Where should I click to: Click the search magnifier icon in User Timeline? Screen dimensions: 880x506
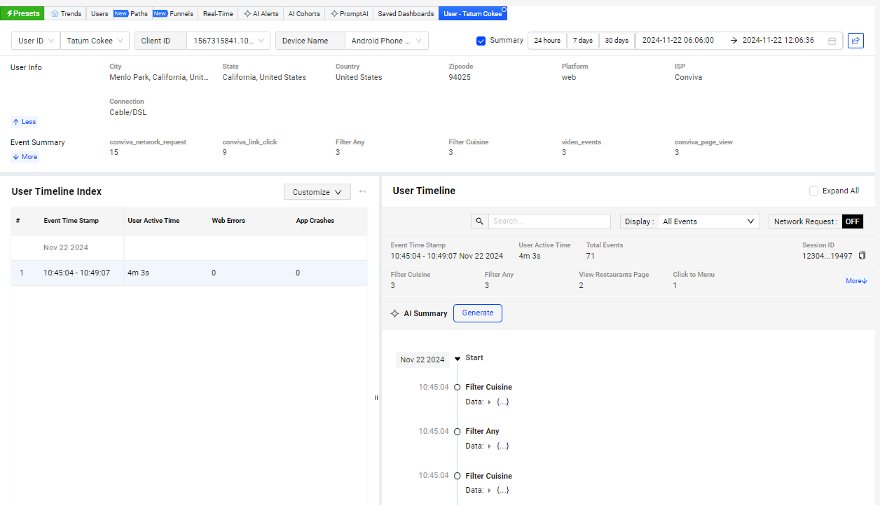[x=480, y=221]
